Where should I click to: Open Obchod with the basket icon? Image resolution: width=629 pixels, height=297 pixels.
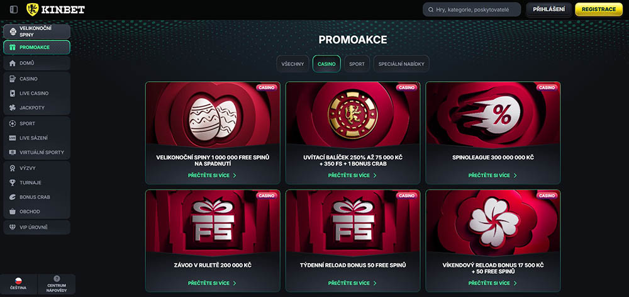(x=36, y=211)
